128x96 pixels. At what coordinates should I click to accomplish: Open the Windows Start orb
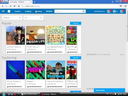3,94
